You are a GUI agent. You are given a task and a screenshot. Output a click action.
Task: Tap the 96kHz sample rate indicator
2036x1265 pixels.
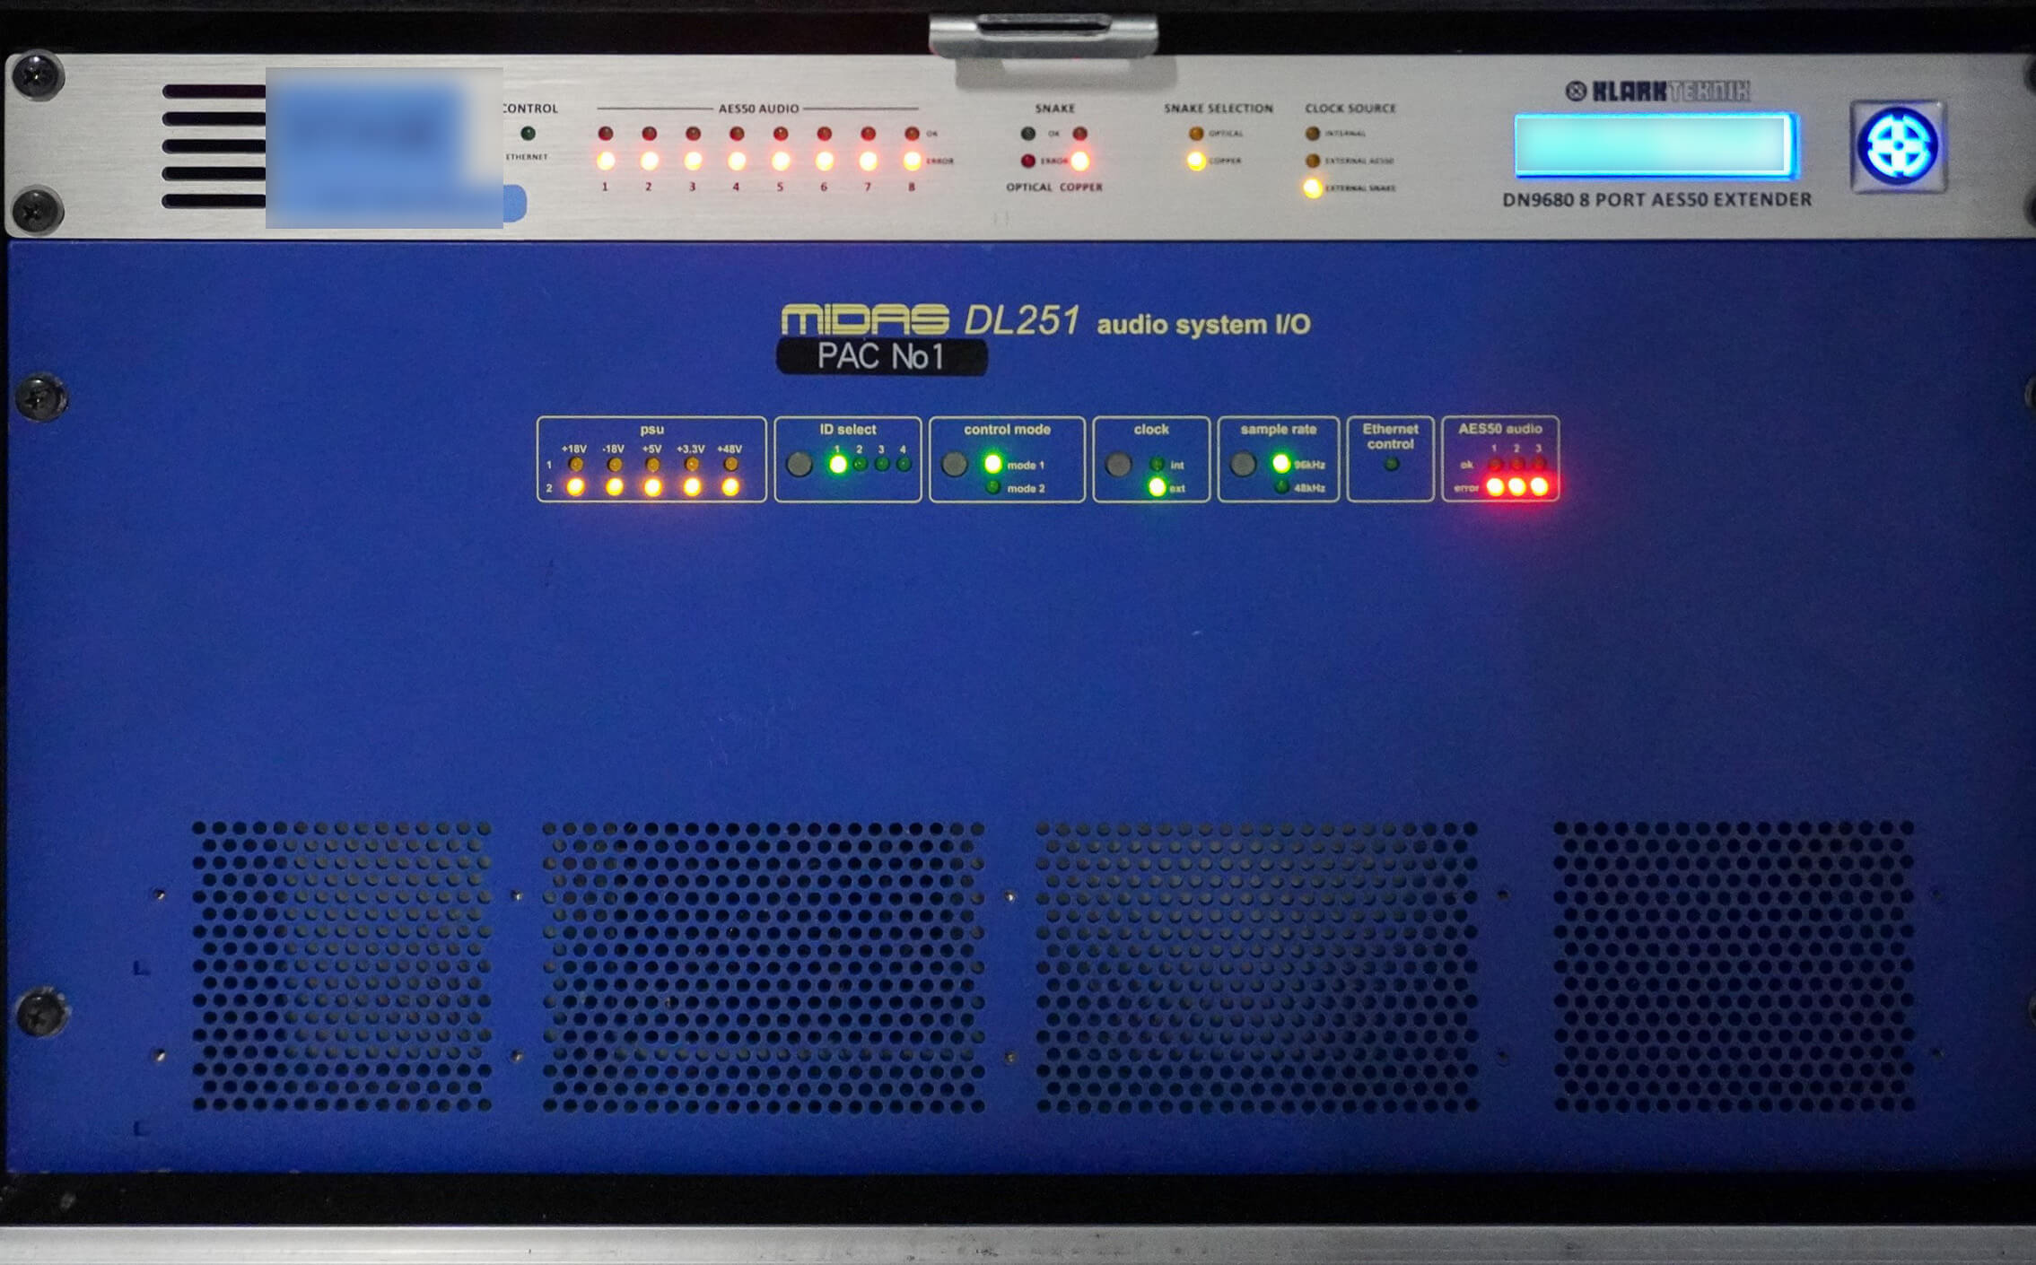pos(1281,464)
